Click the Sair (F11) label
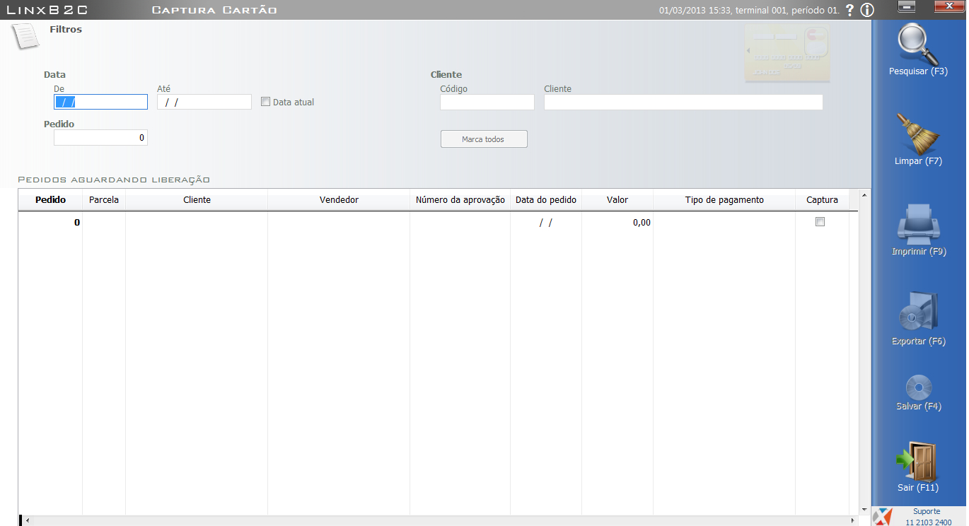The image size is (969, 526). [918, 488]
